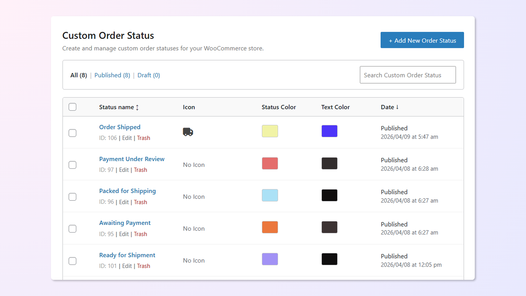Viewport: 526px width, 296px height.
Task: Switch to Draft (0) filter
Action: point(148,75)
